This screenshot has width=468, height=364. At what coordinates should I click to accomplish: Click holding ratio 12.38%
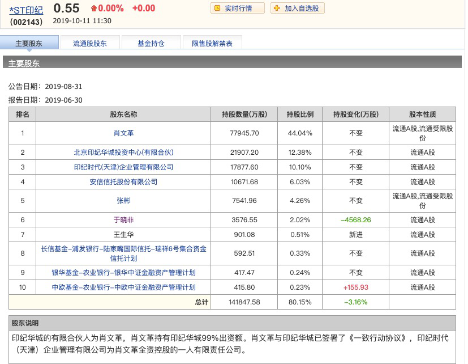click(x=300, y=153)
